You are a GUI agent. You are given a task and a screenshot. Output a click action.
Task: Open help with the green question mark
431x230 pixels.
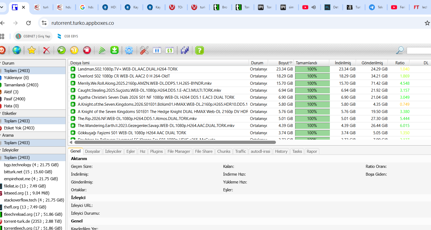[x=199, y=50]
